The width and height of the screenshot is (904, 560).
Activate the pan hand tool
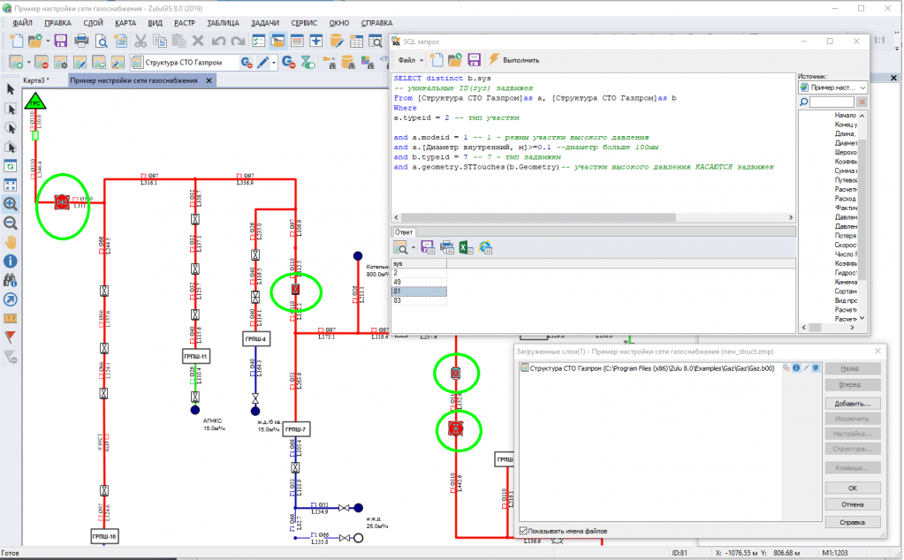tap(11, 242)
